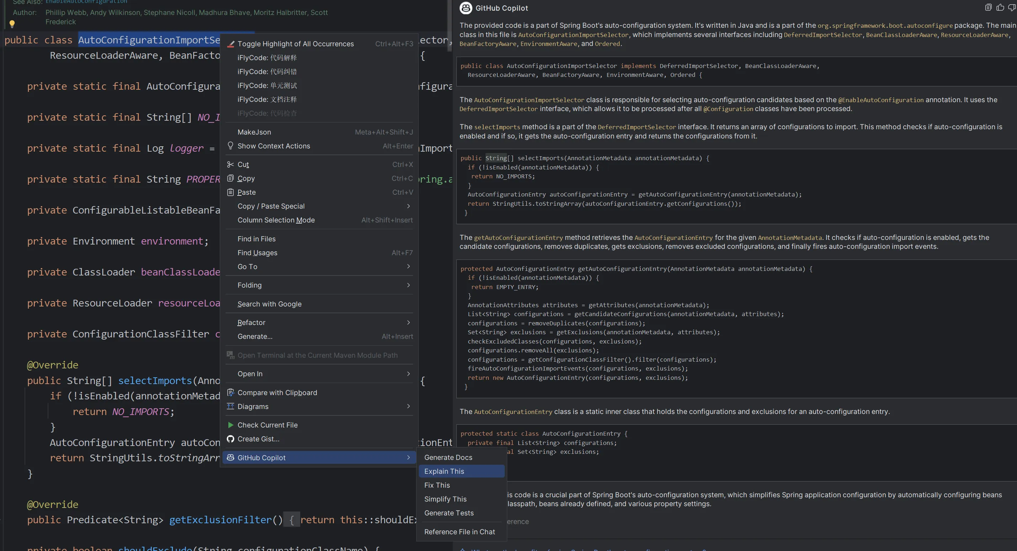Expand the Diagrams submenu arrow

pyautogui.click(x=409, y=406)
